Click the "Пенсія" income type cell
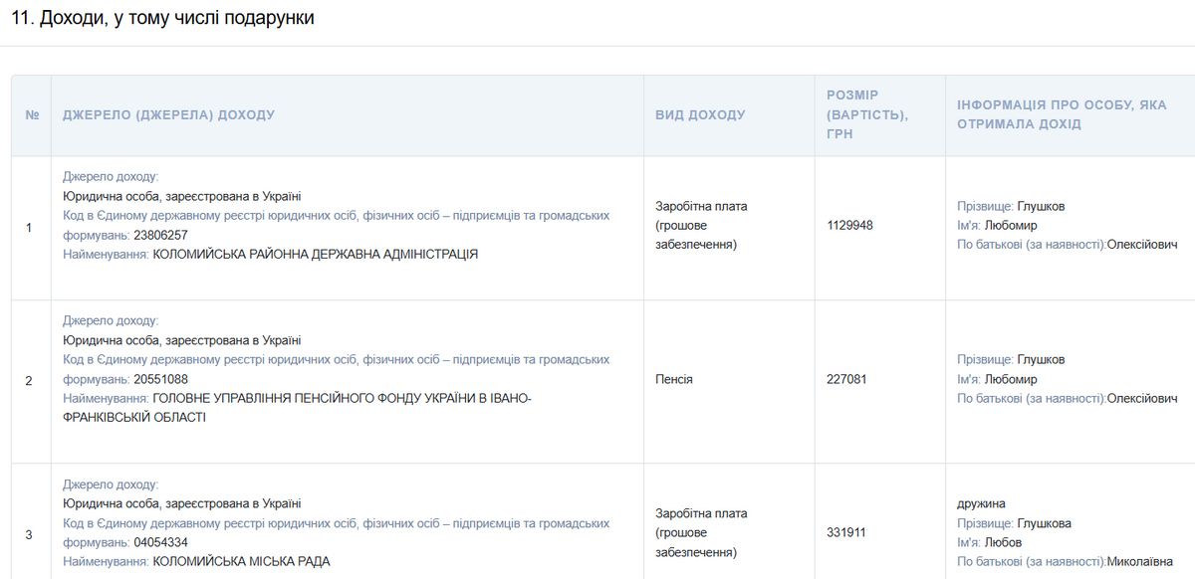The height and width of the screenshot is (579, 1195). (674, 380)
